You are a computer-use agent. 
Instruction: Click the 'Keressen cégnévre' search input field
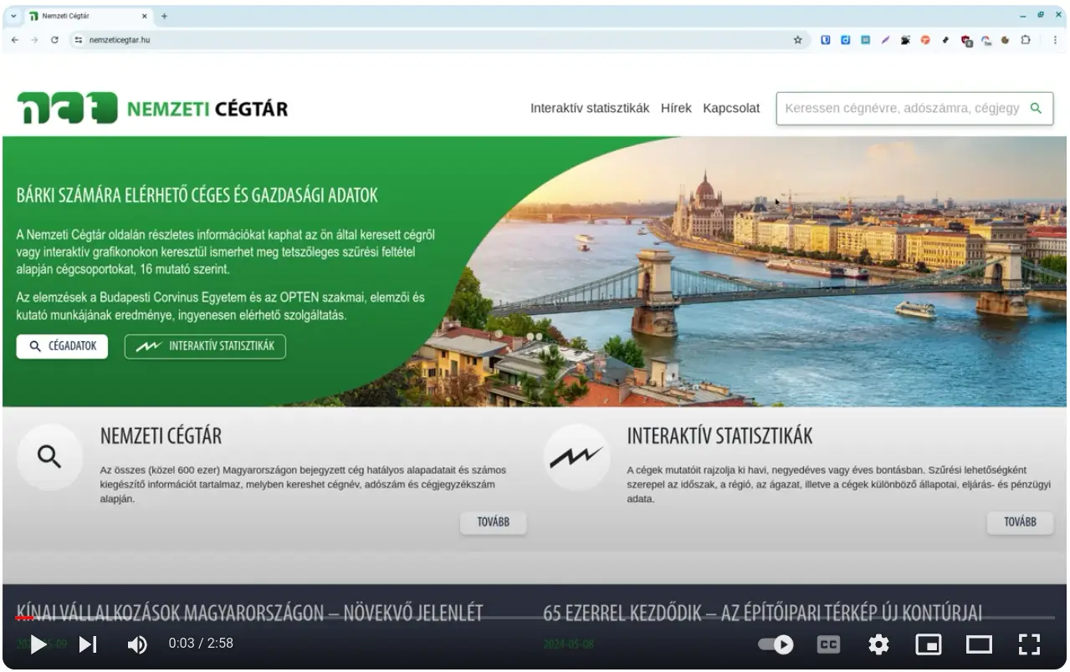pyautogui.click(x=904, y=109)
